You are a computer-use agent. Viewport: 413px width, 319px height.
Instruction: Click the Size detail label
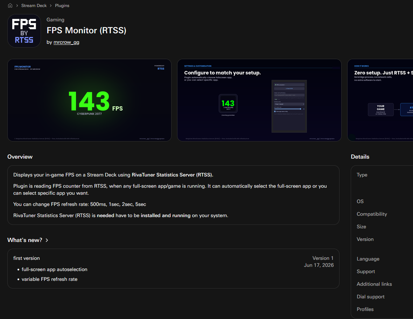pyautogui.click(x=361, y=227)
